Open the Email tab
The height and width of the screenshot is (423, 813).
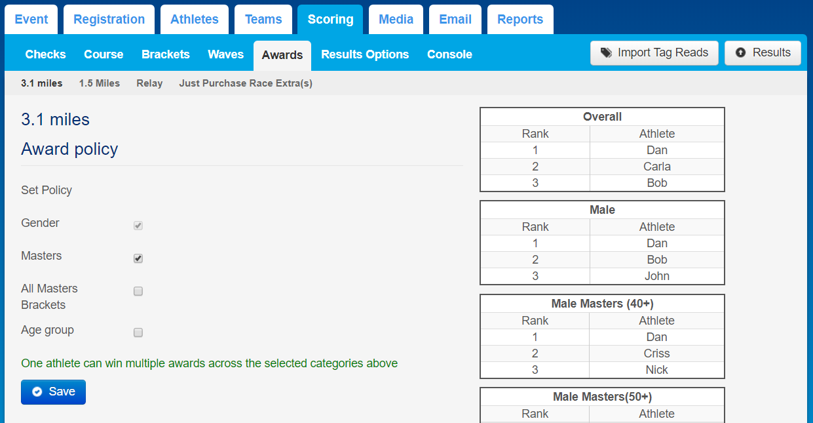pyautogui.click(x=455, y=20)
